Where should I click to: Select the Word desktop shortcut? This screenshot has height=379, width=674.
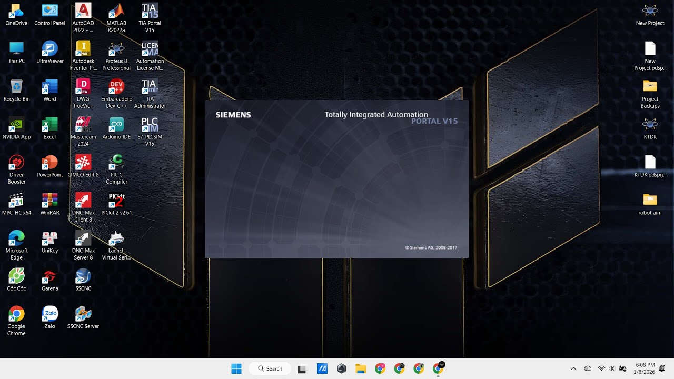pyautogui.click(x=49, y=91)
